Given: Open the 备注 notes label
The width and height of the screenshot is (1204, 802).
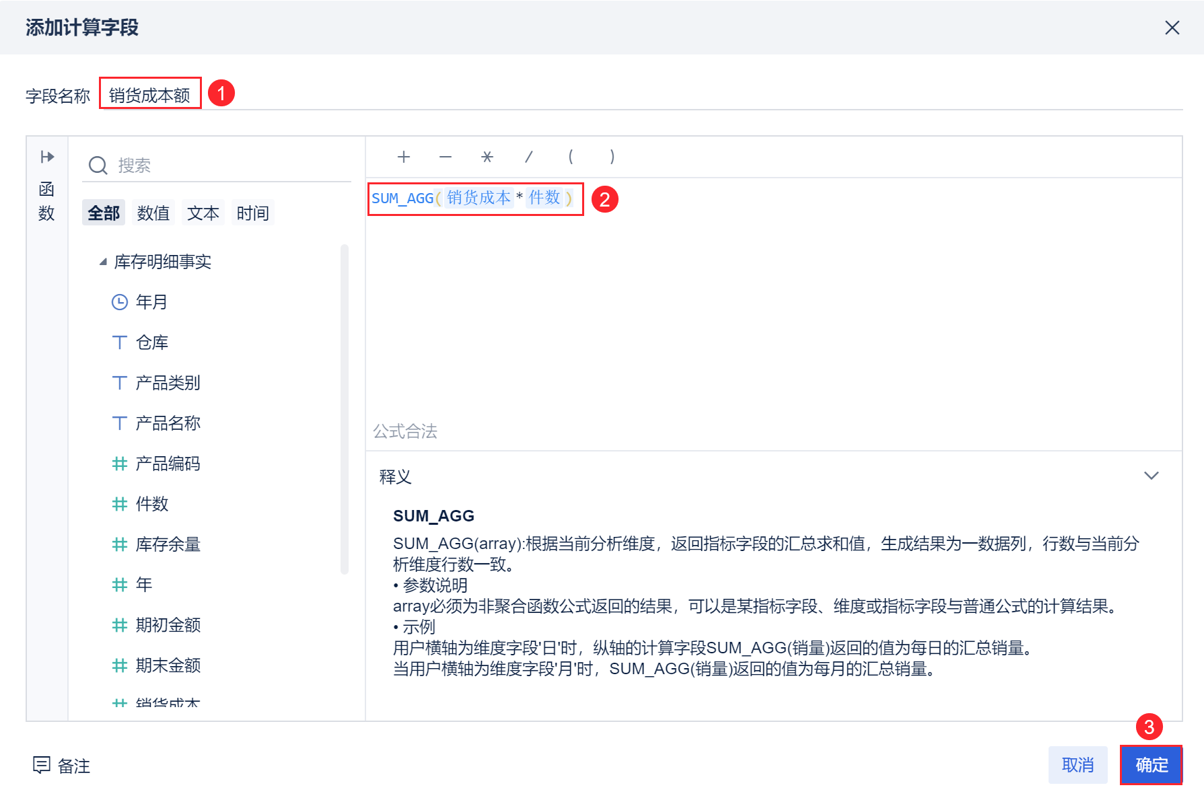Looking at the screenshot, I should click(x=74, y=766).
